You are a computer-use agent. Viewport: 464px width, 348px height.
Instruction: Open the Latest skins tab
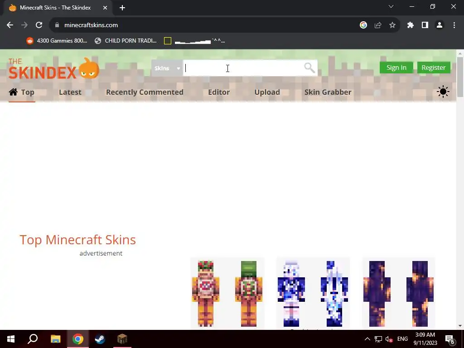(70, 92)
